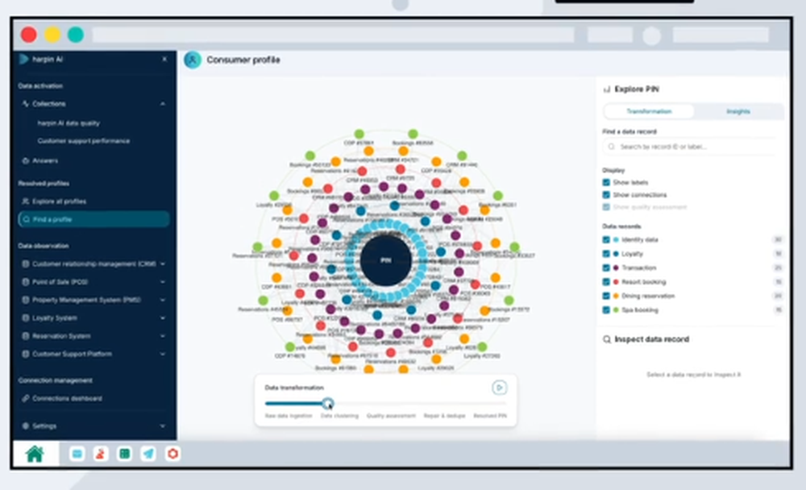Open Customer support performance collection
The height and width of the screenshot is (490, 806).
tap(84, 141)
